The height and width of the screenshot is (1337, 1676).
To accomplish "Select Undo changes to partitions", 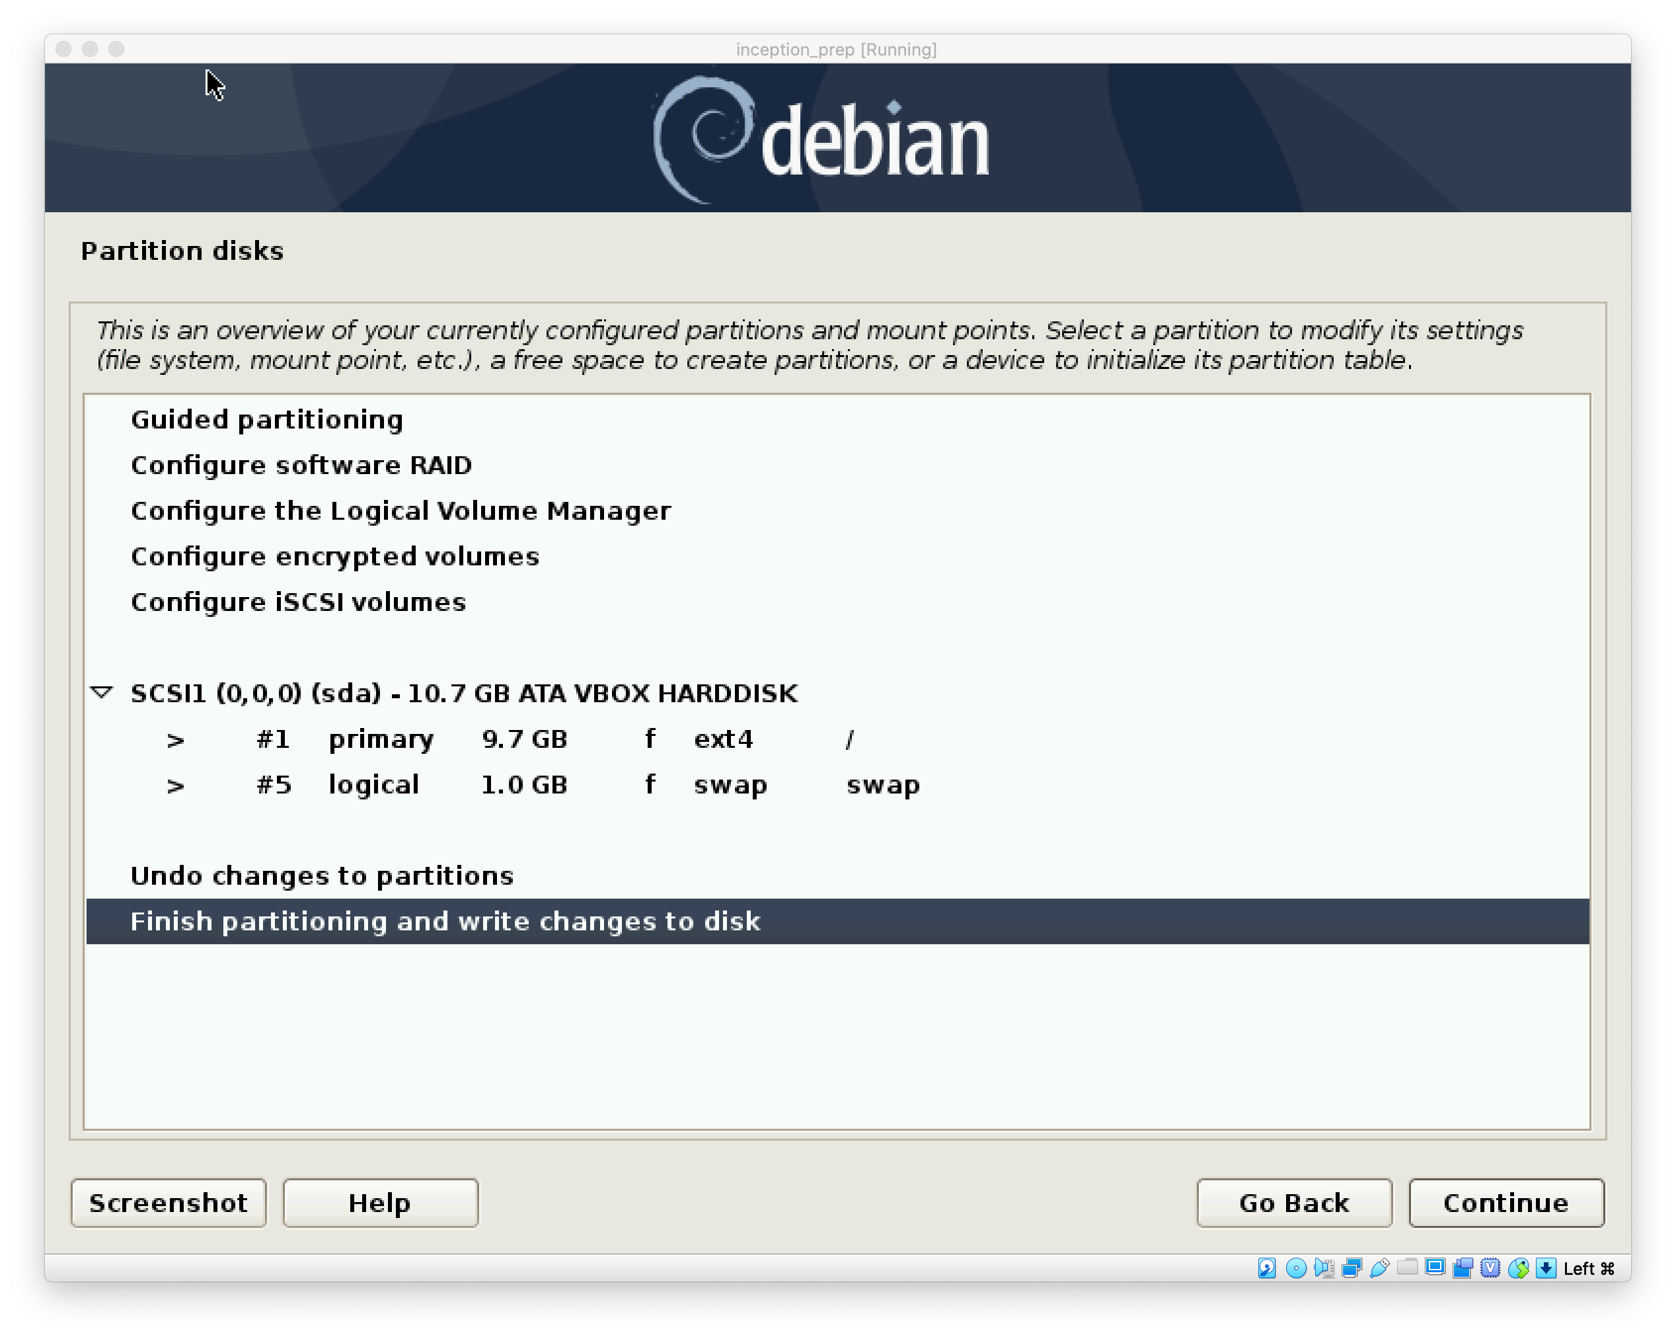I will coord(837,875).
